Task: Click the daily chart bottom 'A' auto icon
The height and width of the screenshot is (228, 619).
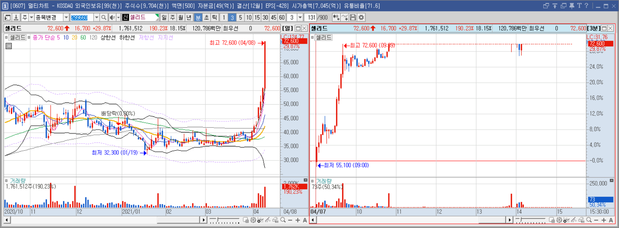Action: [305, 220]
